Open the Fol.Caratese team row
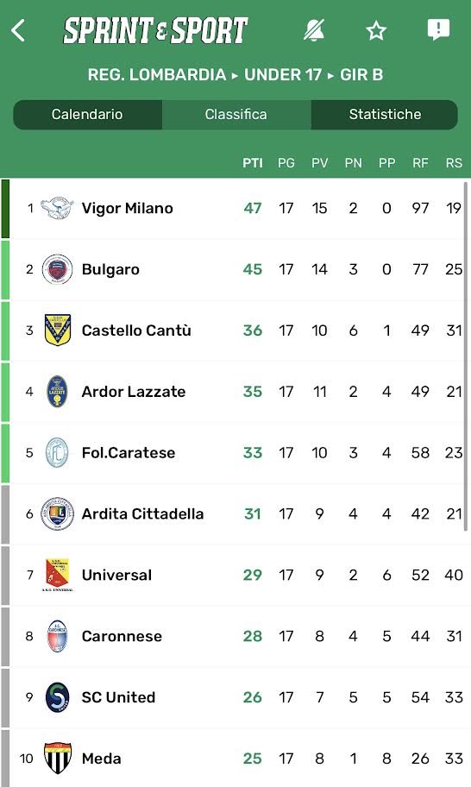 tap(235, 453)
